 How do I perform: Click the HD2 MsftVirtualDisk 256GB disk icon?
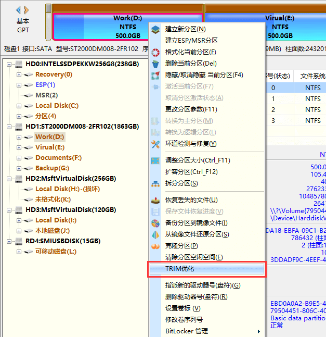[19, 179]
